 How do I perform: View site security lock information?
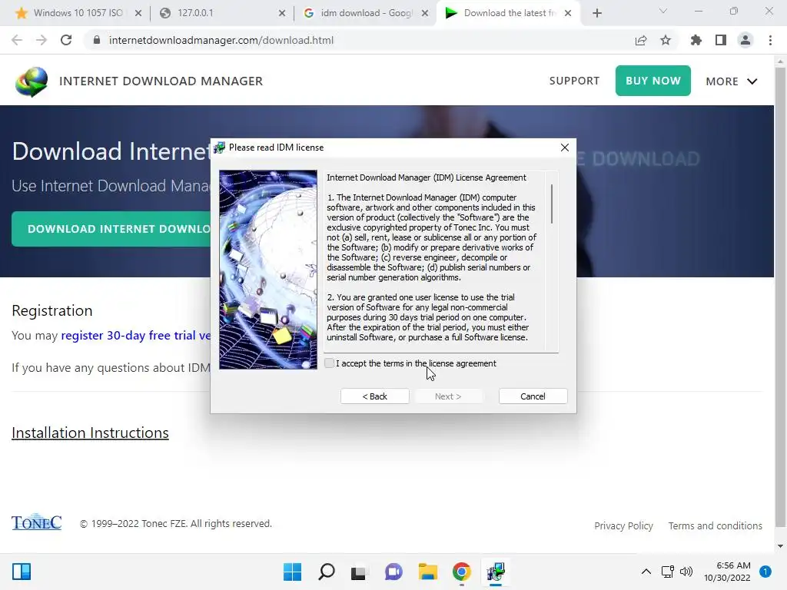(97, 40)
